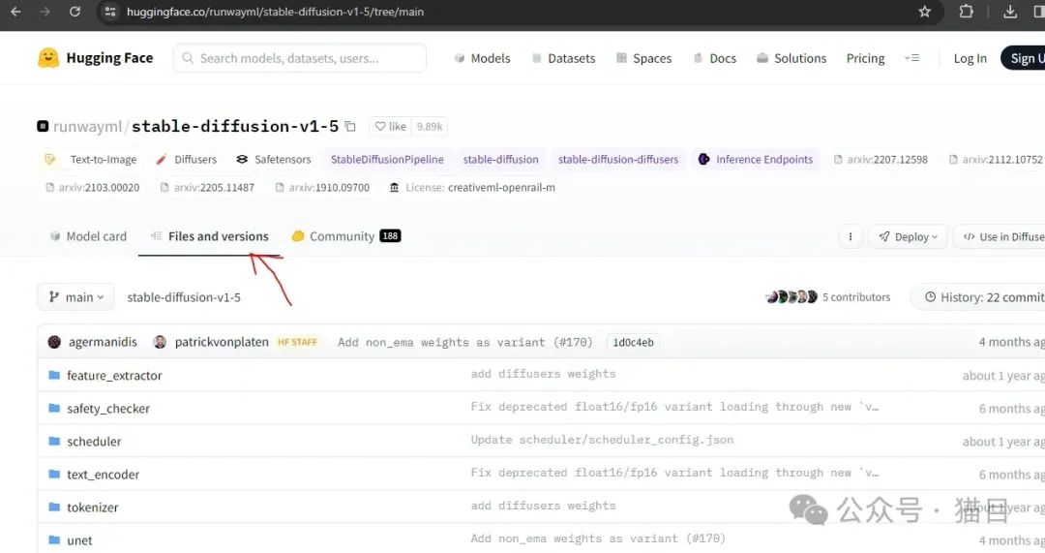Image resolution: width=1045 pixels, height=553 pixels.
Task: Click the Use in Diffusers button
Action: point(1000,237)
